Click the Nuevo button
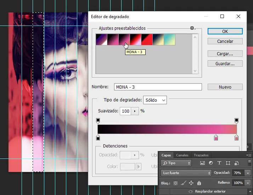The height and width of the screenshot is (195, 253). pos(225,87)
